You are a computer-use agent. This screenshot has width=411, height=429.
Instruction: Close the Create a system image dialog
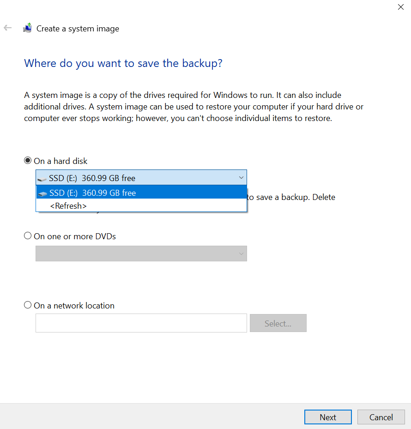tap(400, 7)
